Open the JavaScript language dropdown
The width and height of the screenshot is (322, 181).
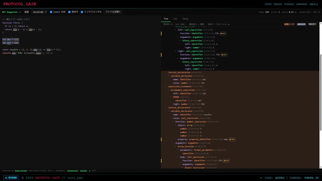coord(39,12)
